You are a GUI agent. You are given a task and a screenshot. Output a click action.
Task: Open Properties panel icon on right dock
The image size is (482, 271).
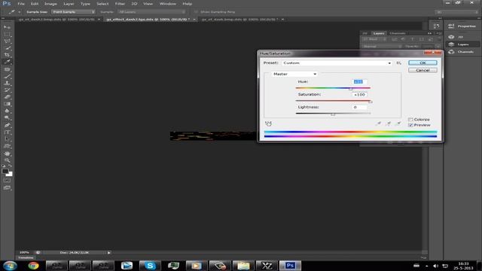[451, 26]
